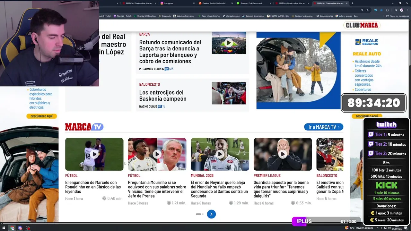This screenshot has width=411, height=231.
Task: Open the Concesionarios bookmark
Action: pos(324,16)
